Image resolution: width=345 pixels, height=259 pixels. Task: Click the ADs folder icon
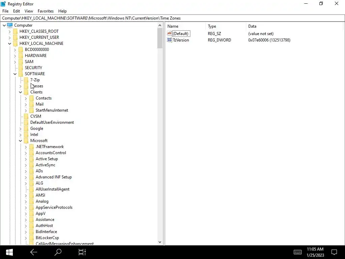(32, 171)
